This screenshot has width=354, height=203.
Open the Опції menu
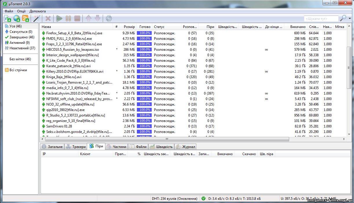[21, 11]
